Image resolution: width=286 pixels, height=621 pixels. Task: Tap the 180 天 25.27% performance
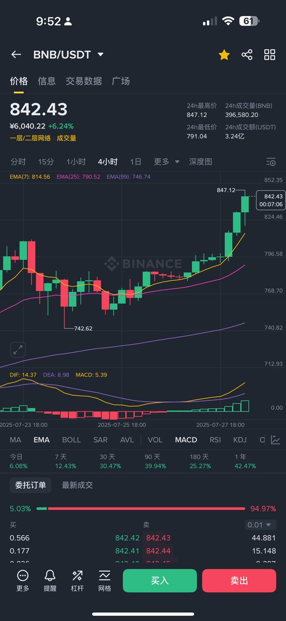click(x=200, y=461)
